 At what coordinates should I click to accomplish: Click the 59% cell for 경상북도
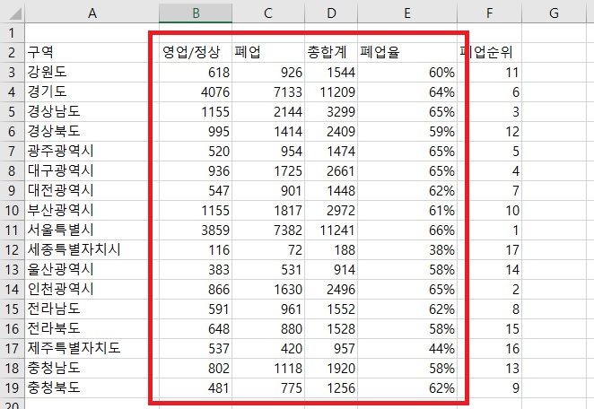[x=407, y=131]
